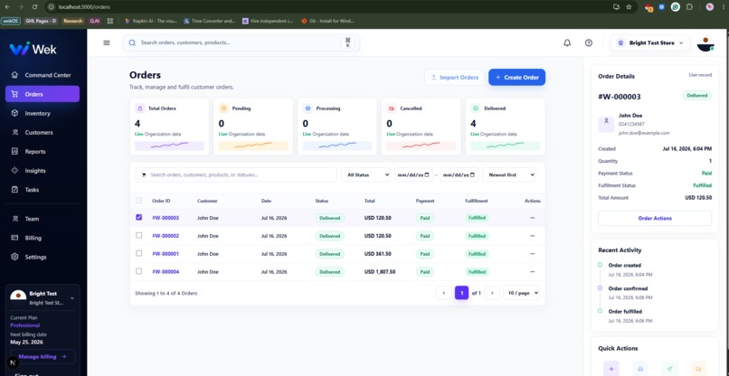Expand Bright Test account chevron

pyautogui.click(x=72, y=298)
